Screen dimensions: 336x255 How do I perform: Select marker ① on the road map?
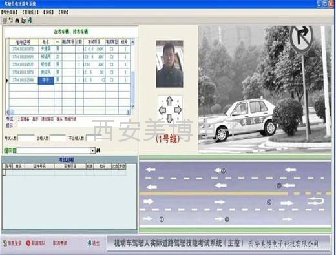pos(162,219)
